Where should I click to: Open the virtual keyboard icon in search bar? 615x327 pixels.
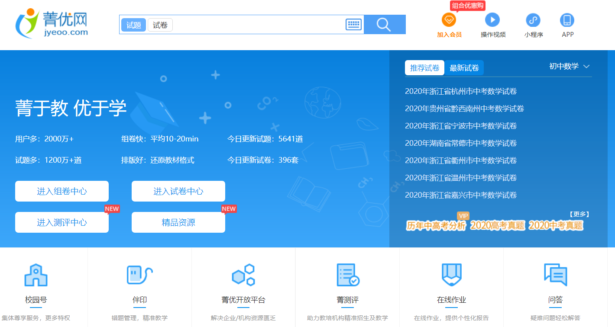pyautogui.click(x=353, y=25)
